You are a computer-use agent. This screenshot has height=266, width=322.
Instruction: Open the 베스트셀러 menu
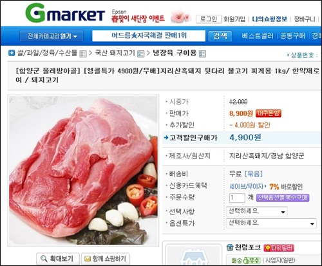coord(258,36)
